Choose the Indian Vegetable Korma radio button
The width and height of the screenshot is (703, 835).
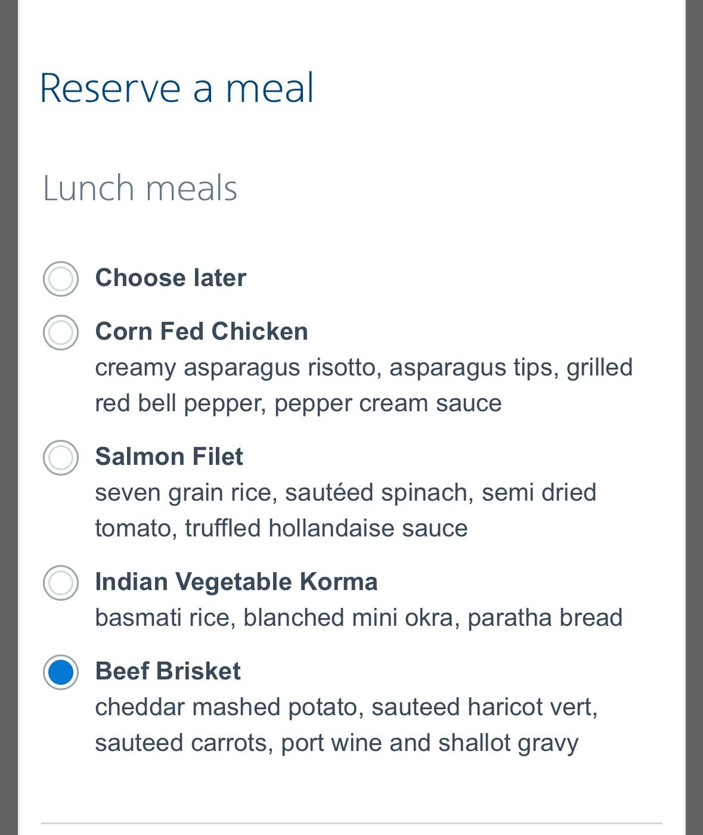pyautogui.click(x=61, y=582)
